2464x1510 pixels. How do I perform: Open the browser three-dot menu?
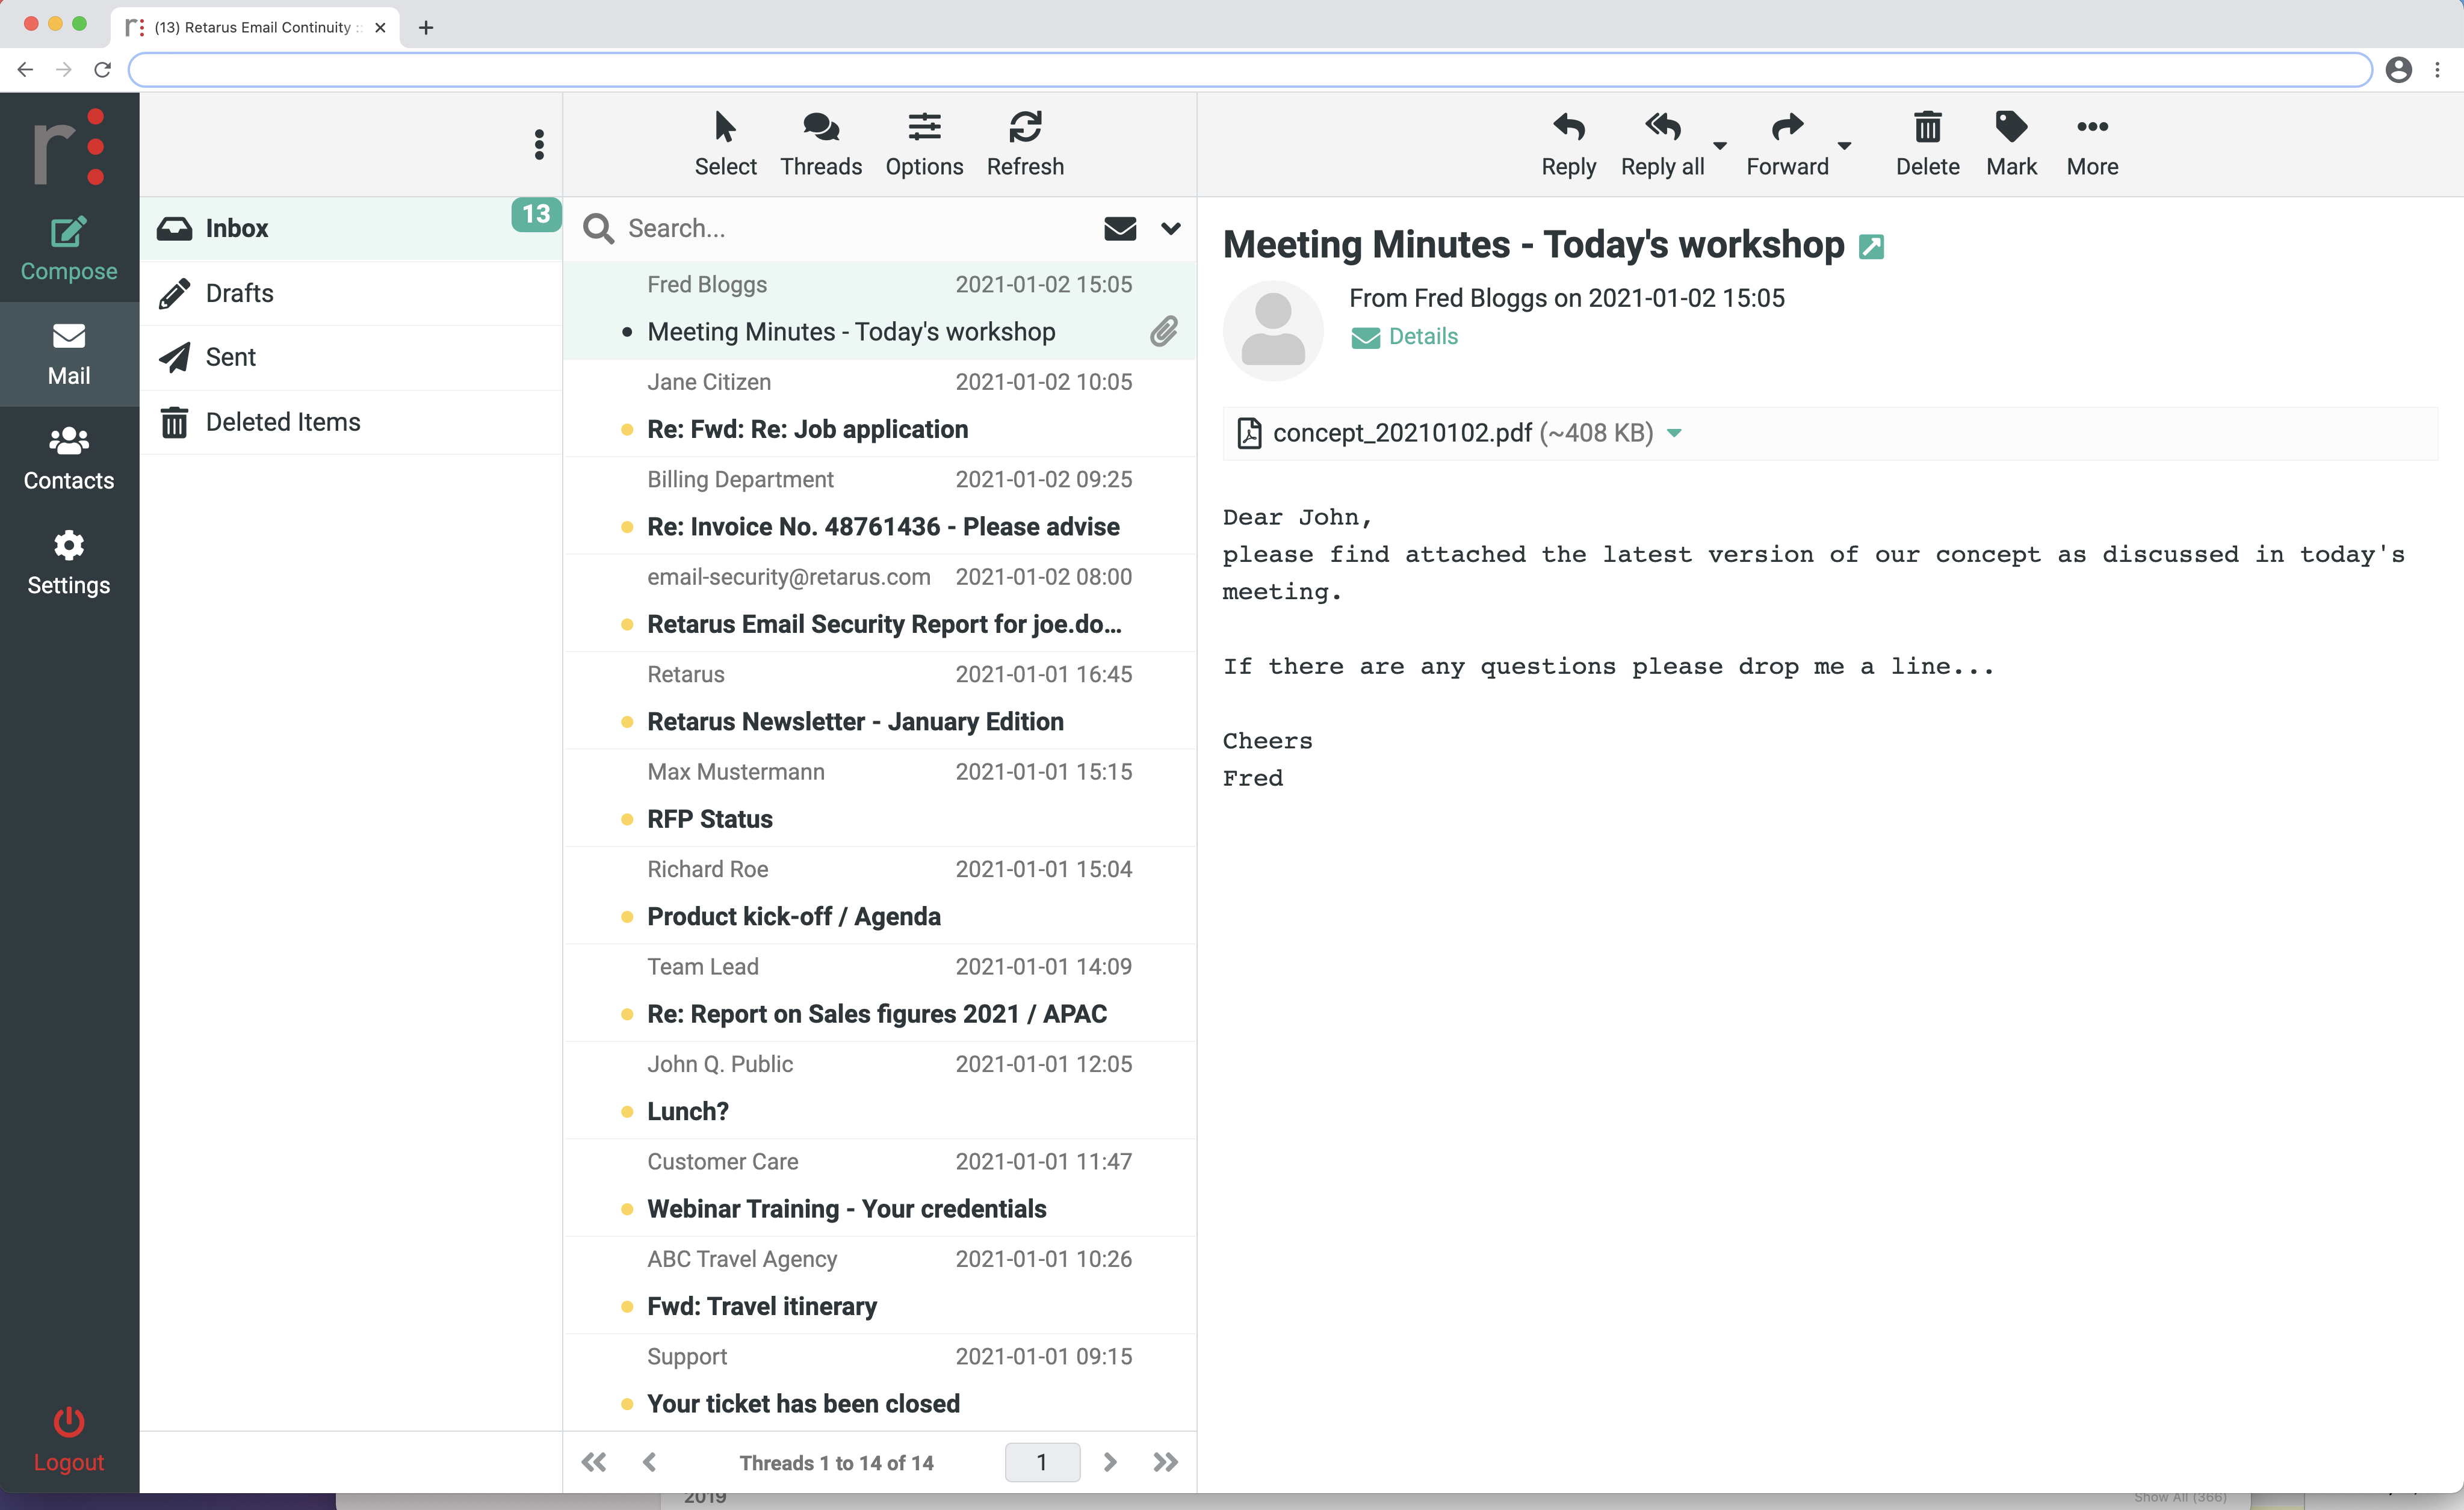click(2437, 69)
